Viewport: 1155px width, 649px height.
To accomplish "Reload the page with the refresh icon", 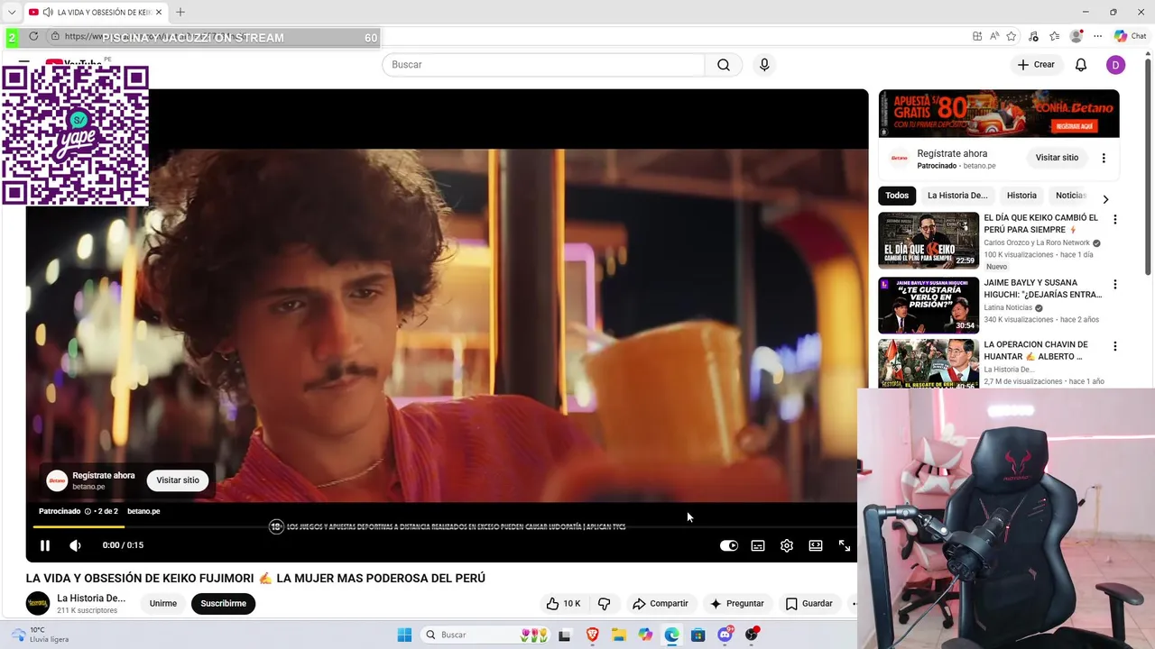I will pos(33,36).
